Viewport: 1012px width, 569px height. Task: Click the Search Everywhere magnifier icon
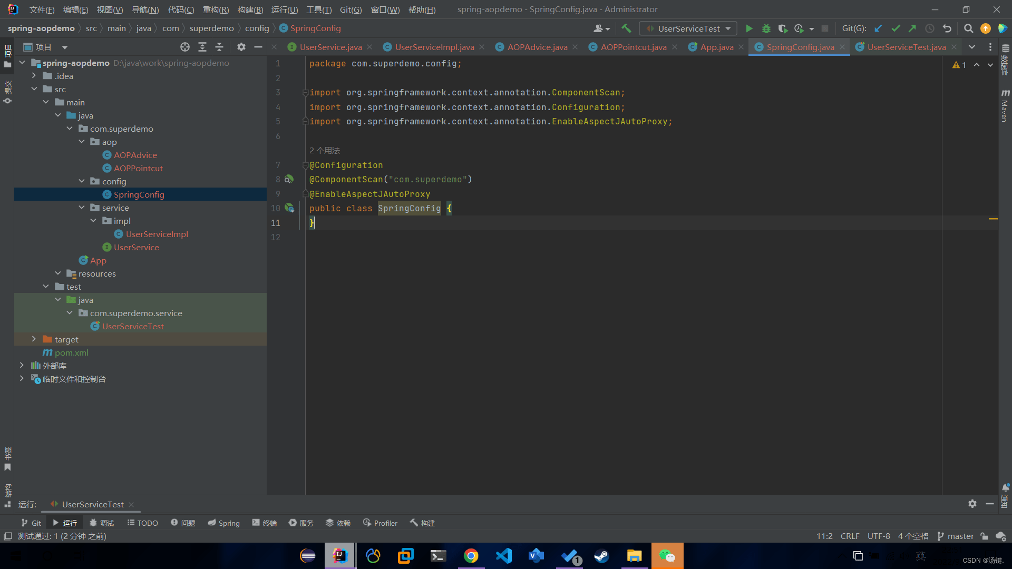[x=968, y=28]
